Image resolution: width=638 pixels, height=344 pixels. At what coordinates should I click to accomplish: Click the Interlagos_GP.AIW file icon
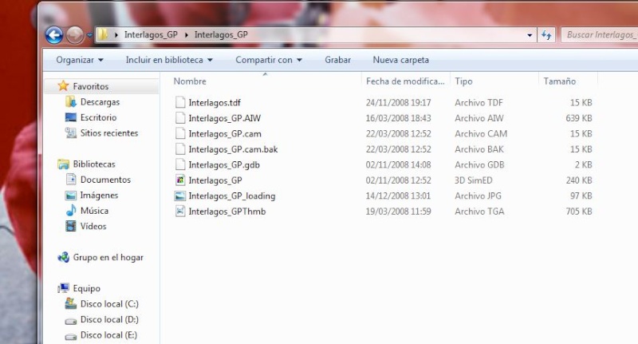pyautogui.click(x=180, y=117)
